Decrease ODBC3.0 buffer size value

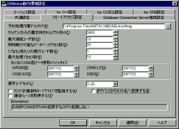(76, 75)
